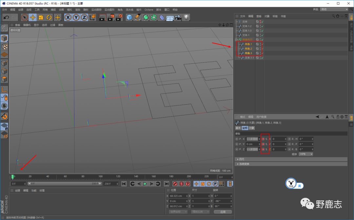354x220 pixels.
Task: Add a Cube primitive object
Action: pyautogui.click(x=129, y=17)
